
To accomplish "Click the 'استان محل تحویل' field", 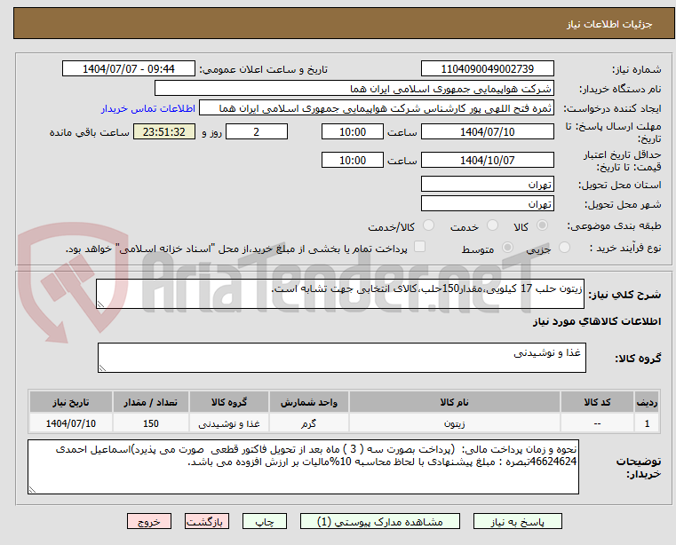I will [487, 184].
